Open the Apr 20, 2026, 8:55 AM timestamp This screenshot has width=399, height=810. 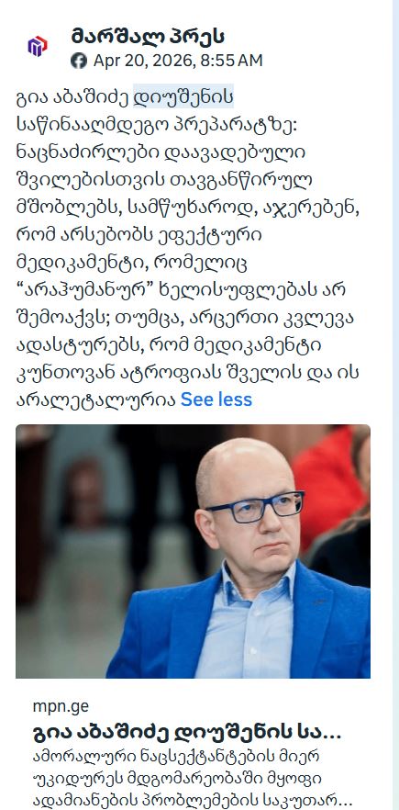click(x=178, y=61)
